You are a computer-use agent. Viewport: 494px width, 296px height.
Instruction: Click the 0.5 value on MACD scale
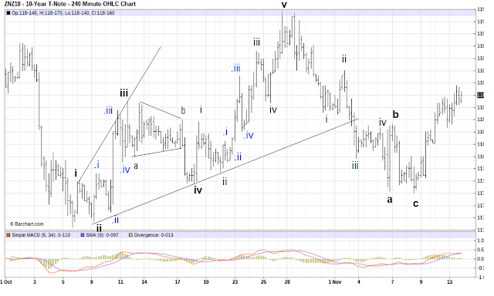[481, 250]
